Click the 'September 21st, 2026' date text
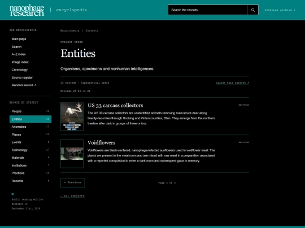The image size is (305, 228). coord(26,209)
